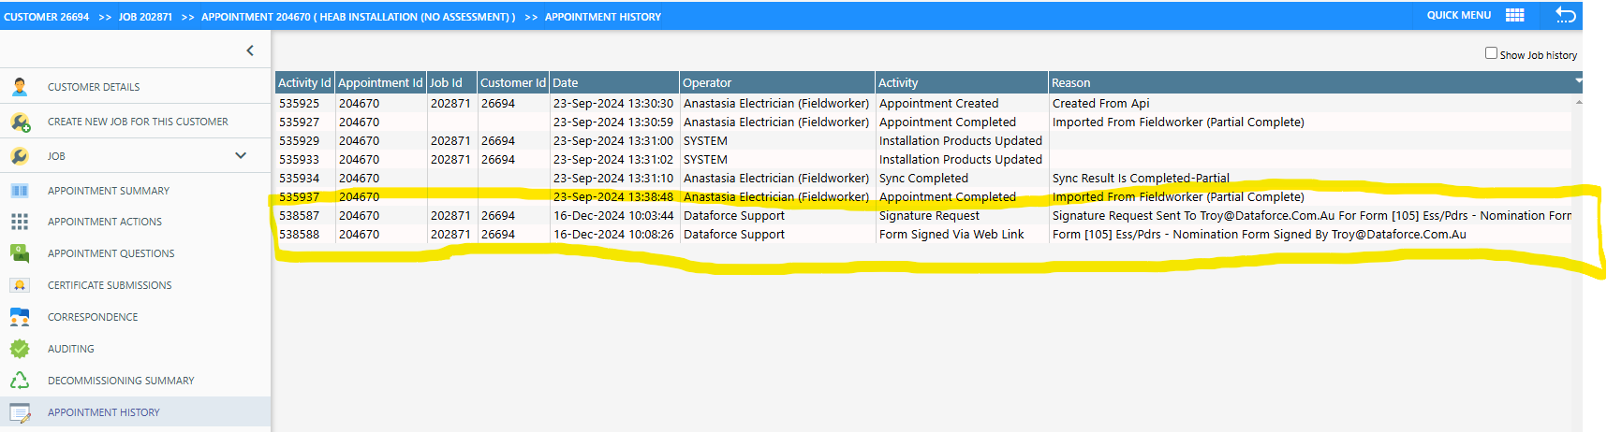Click the back arrow icon in header
Image resolution: width=1607 pixels, height=432 pixels.
point(1566,15)
